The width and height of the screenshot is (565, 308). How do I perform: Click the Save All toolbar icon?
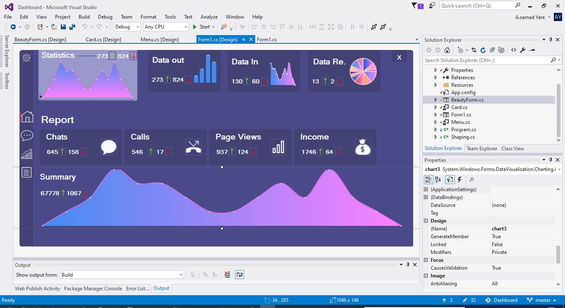[x=72, y=27]
